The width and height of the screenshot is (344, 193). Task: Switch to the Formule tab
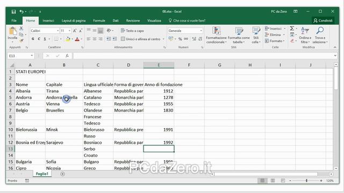click(99, 20)
